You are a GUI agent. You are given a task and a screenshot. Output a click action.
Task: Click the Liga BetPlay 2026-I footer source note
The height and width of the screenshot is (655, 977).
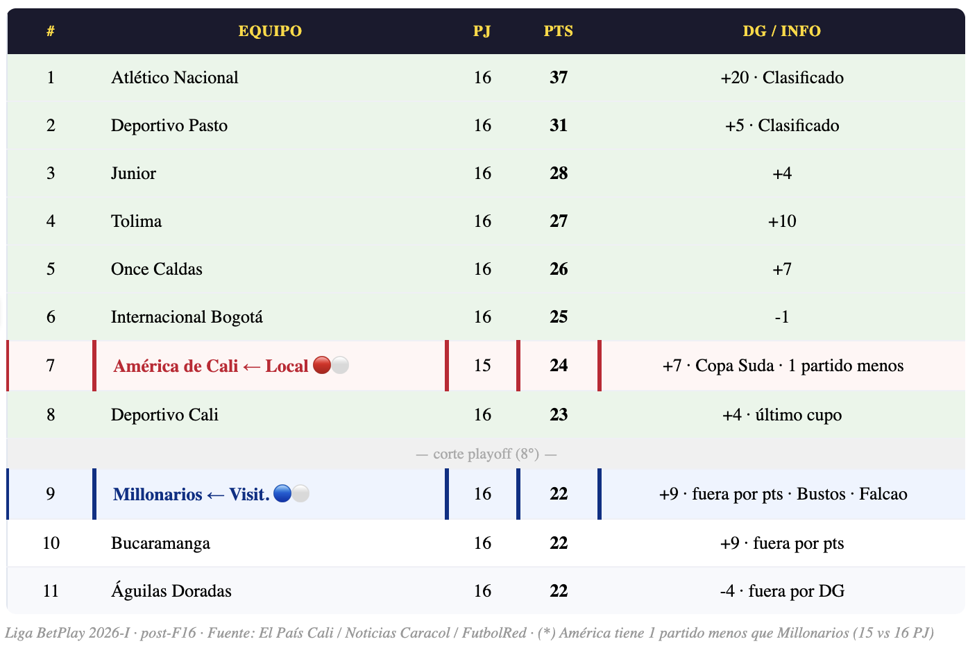[469, 633]
